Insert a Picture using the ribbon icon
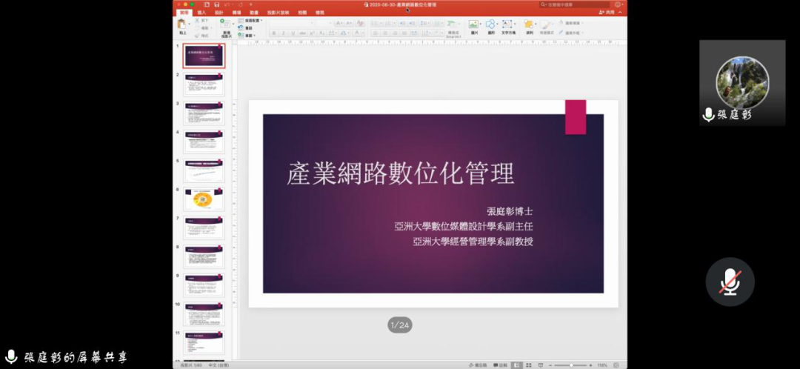800x369 pixels. (x=473, y=24)
